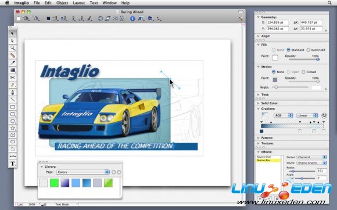Screen dimensions: 337x210
Task: Select the None stroke radio button
Action: tap(274, 72)
